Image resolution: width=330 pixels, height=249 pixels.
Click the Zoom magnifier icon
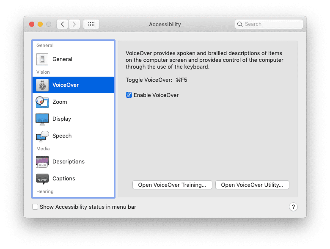[42, 102]
